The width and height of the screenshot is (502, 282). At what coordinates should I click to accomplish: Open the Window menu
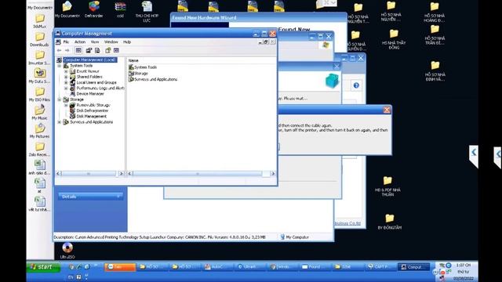pos(111,42)
